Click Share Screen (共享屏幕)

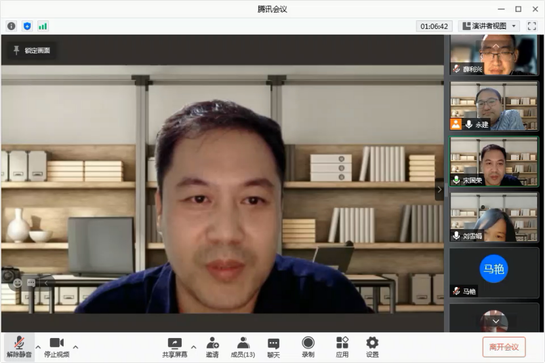[x=174, y=347]
